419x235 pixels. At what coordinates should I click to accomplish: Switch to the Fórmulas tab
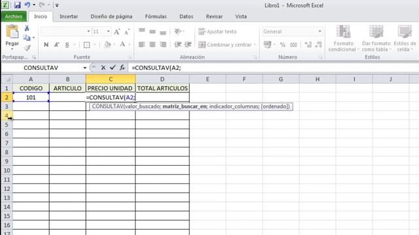pyautogui.click(x=156, y=16)
